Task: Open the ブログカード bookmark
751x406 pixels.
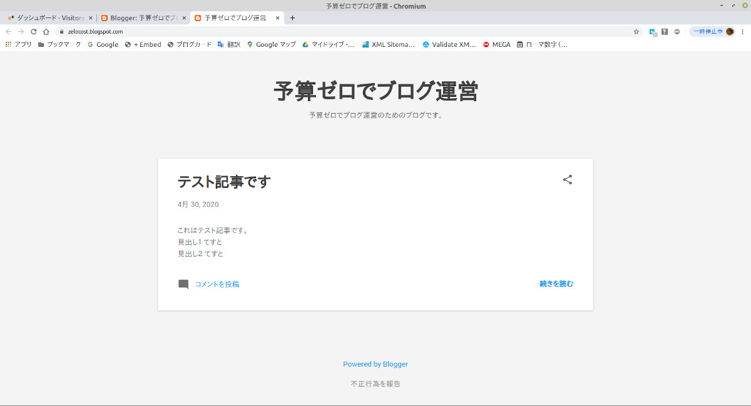Action: point(190,44)
